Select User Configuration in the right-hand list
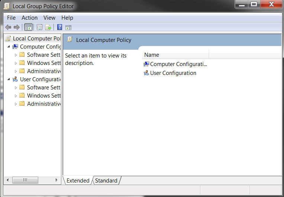284x197 pixels. point(173,73)
